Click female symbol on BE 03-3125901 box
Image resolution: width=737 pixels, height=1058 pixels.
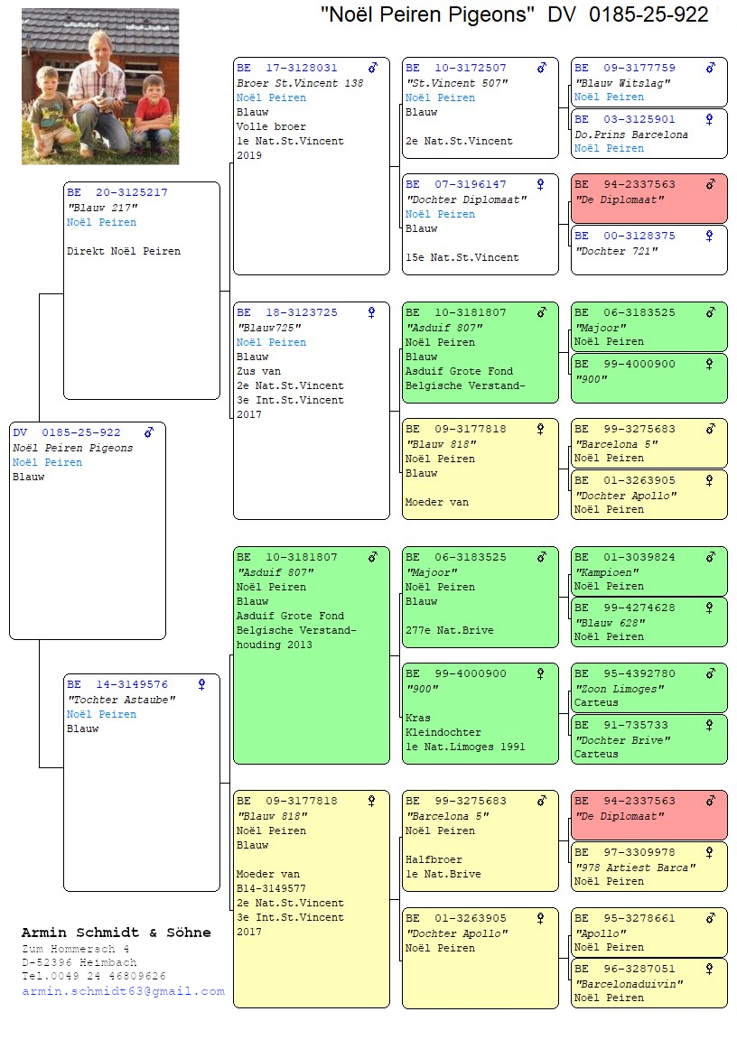coord(710,119)
